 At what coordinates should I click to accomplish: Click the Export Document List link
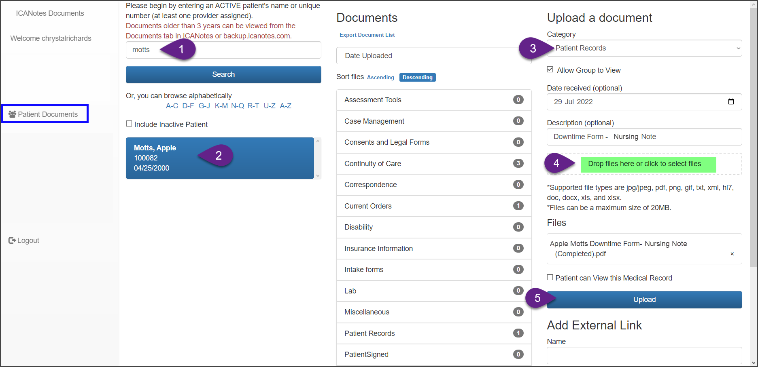coord(367,35)
